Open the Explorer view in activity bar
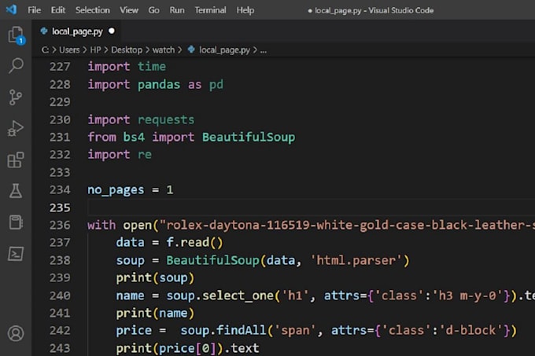The width and height of the screenshot is (535, 356). click(x=15, y=35)
